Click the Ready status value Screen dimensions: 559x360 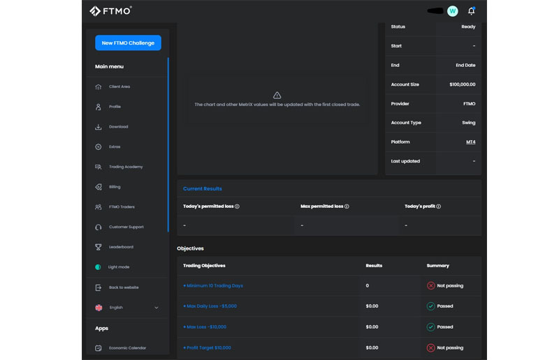[468, 27]
